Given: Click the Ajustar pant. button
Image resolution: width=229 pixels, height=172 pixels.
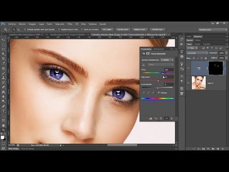Looking at the screenshot, I should (x=123, y=30).
